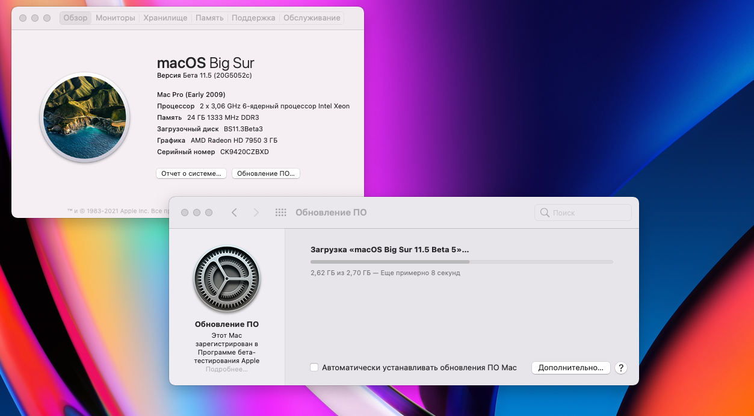Click the Software Update gear icon
The width and height of the screenshot is (754, 416).
point(227,279)
